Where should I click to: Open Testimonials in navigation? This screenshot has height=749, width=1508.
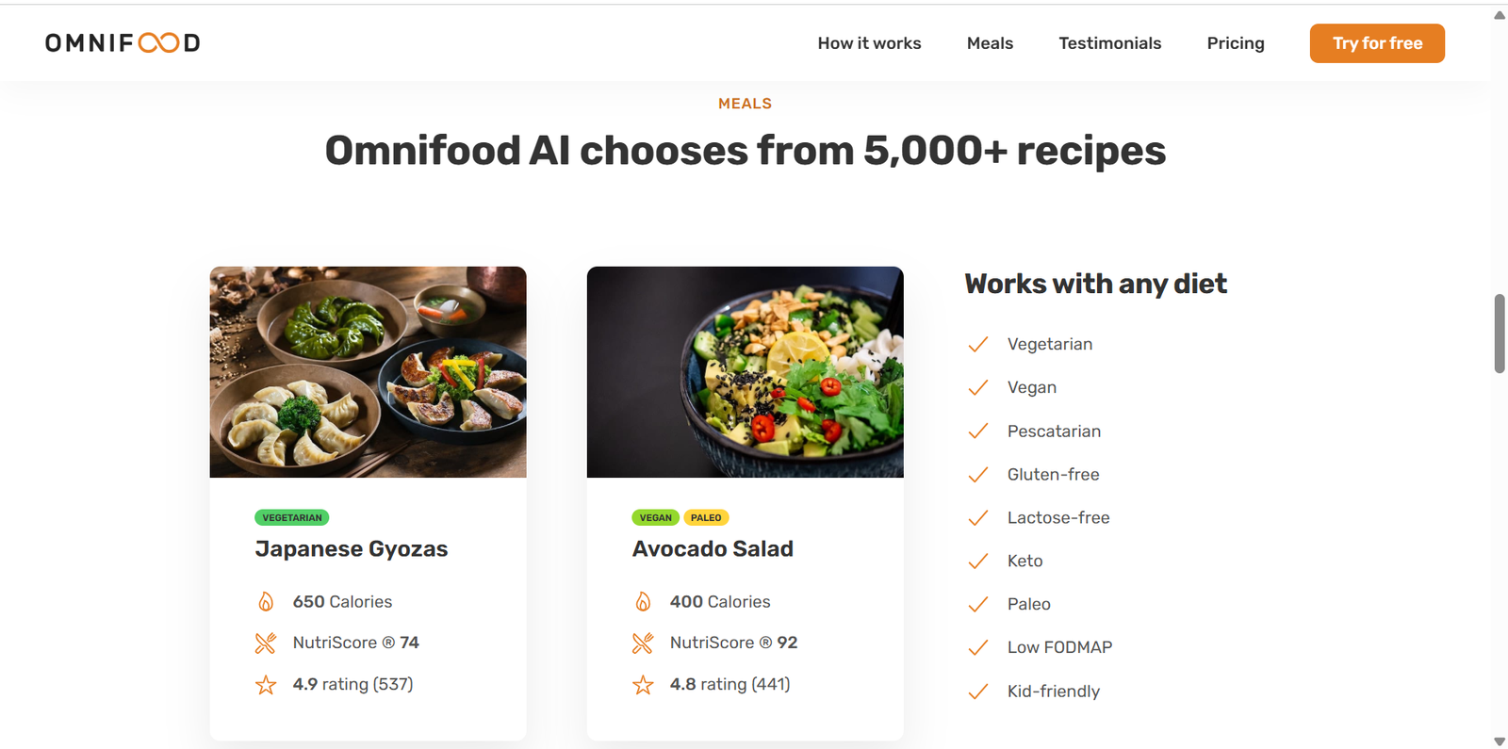point(1109,43)
